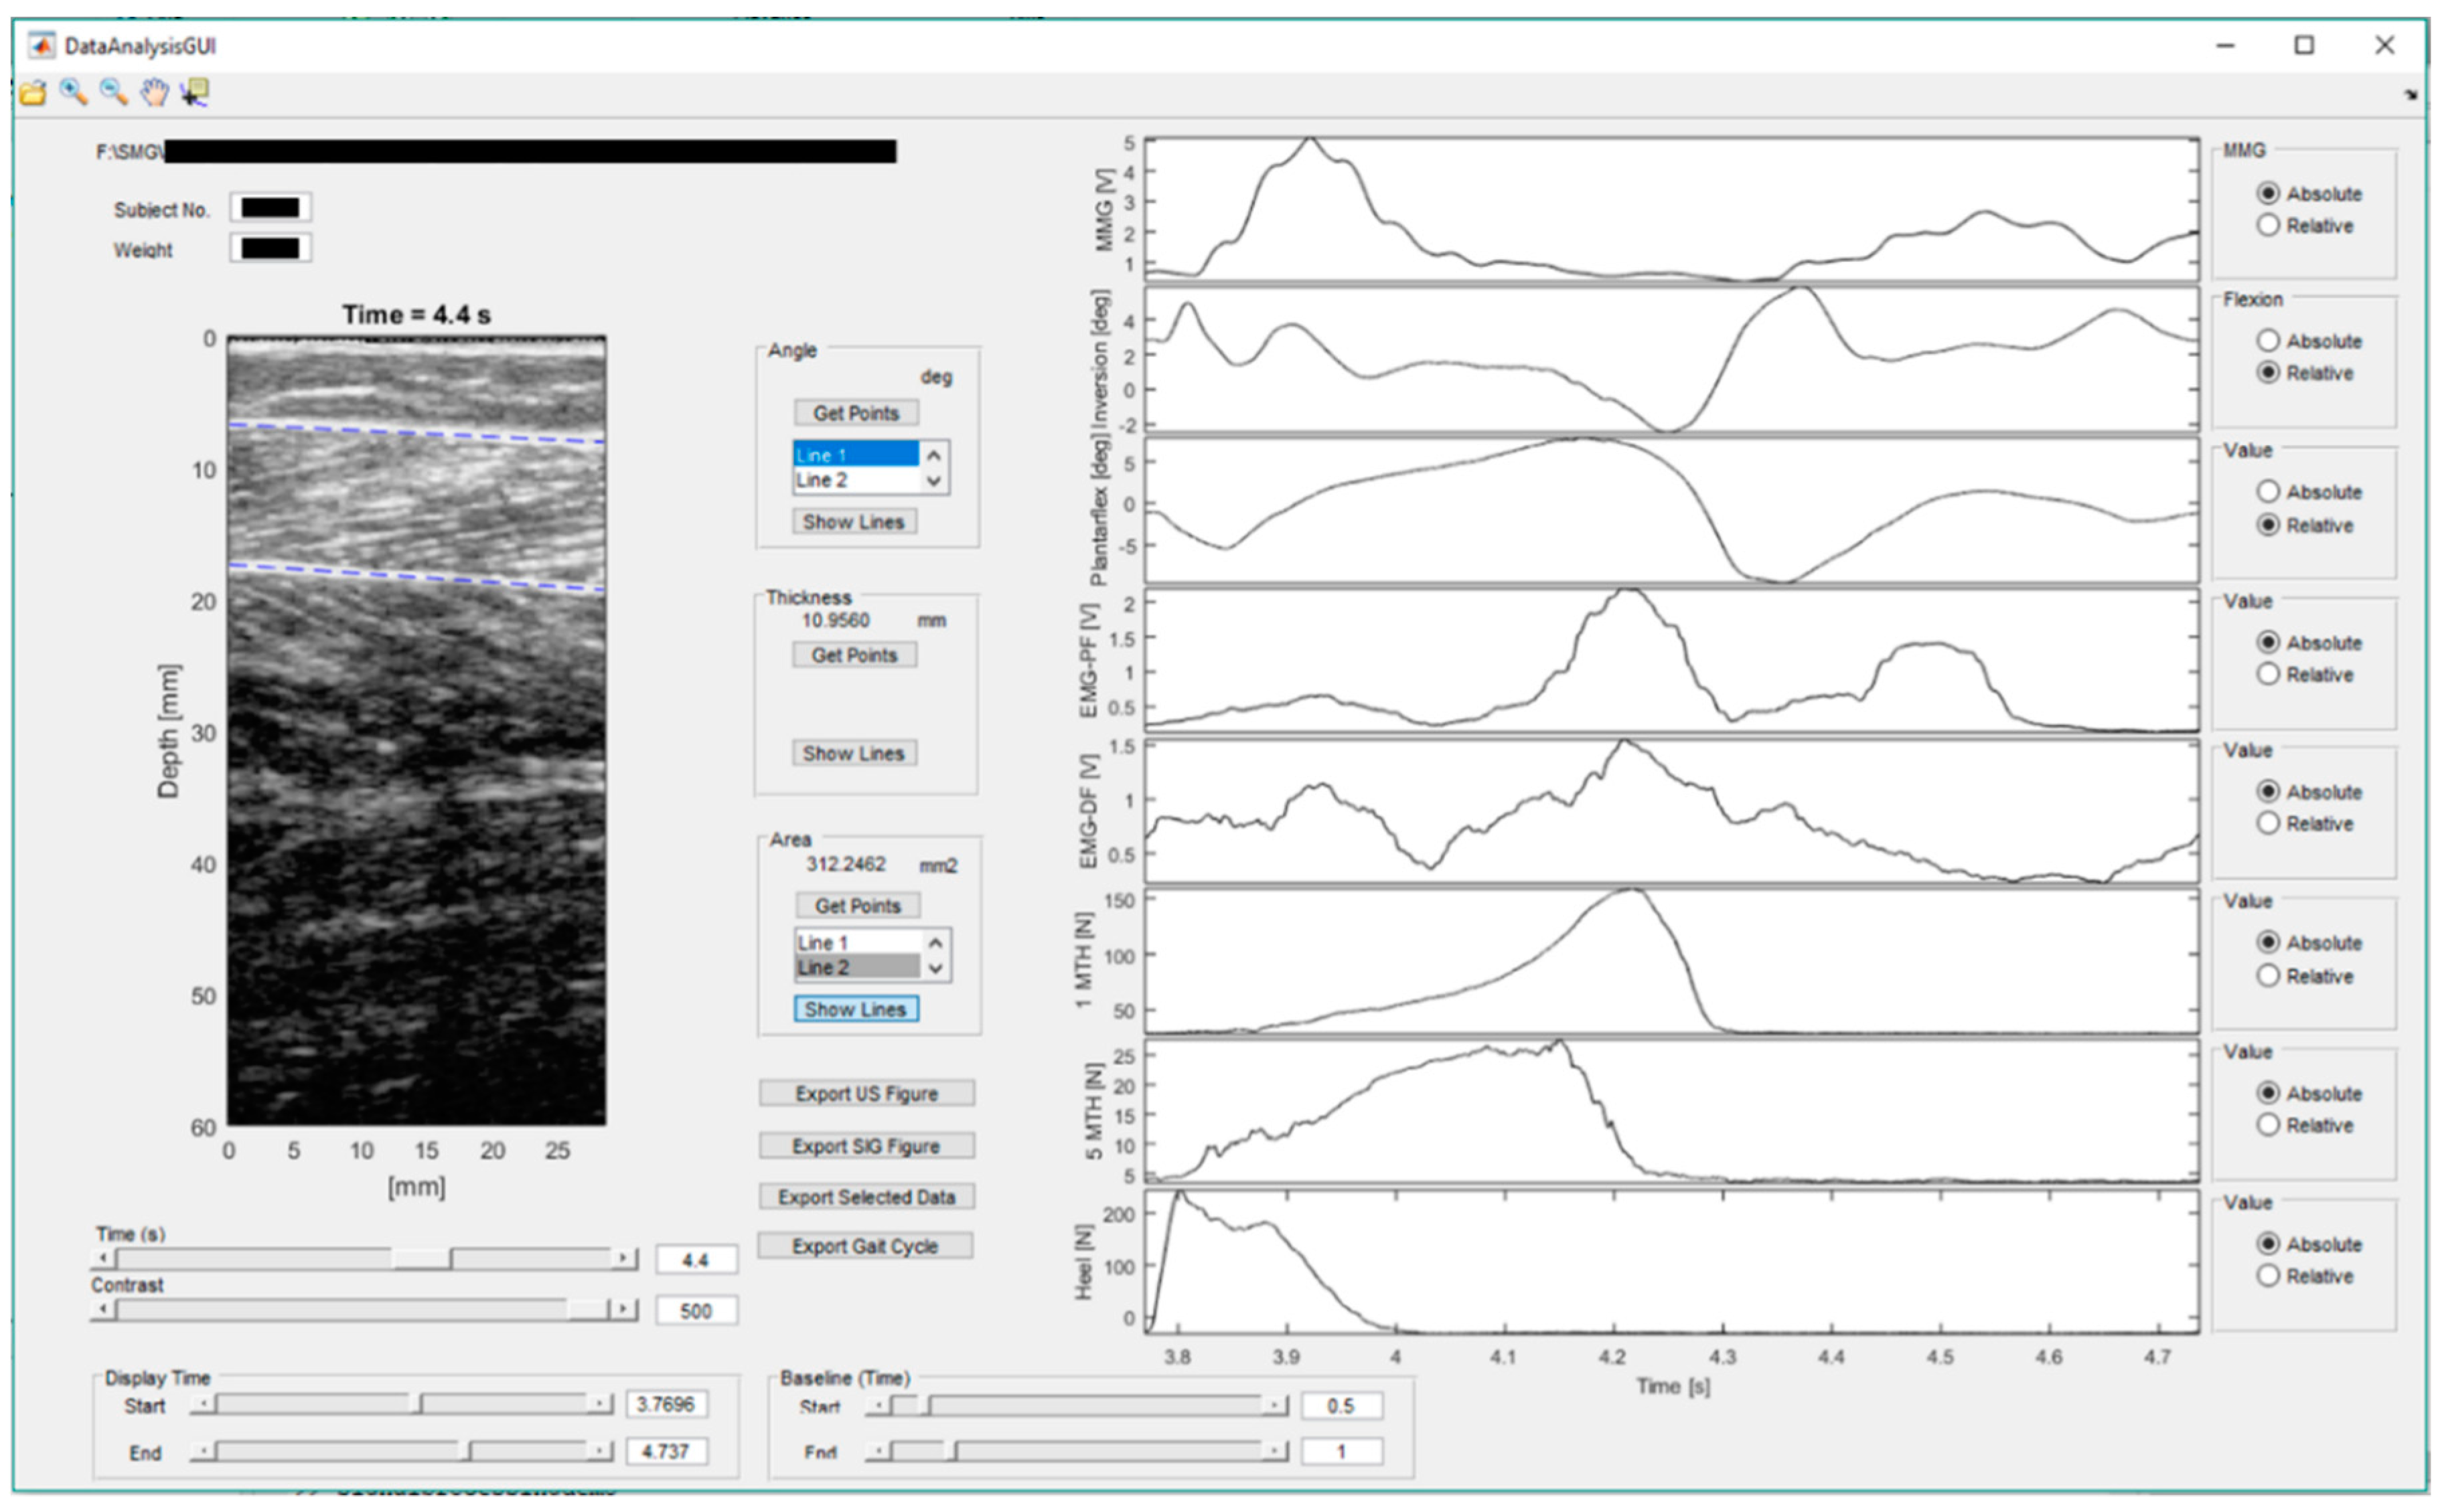Click the Time value input field

696,1260
